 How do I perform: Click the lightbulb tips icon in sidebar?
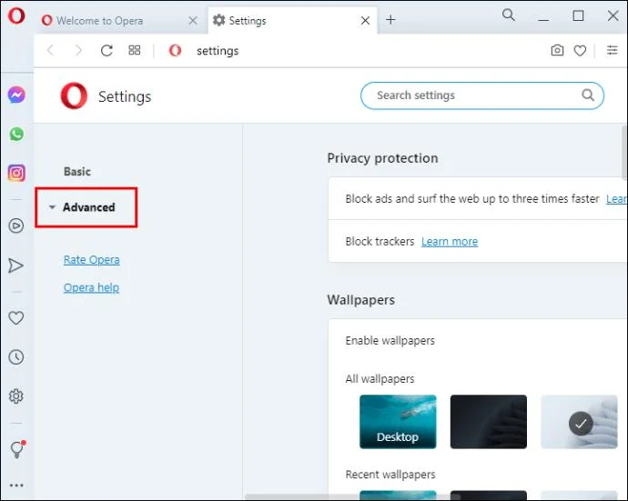16,449
